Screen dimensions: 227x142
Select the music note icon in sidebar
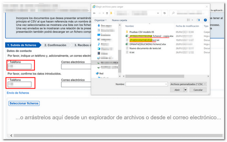(x=99, y=44)
